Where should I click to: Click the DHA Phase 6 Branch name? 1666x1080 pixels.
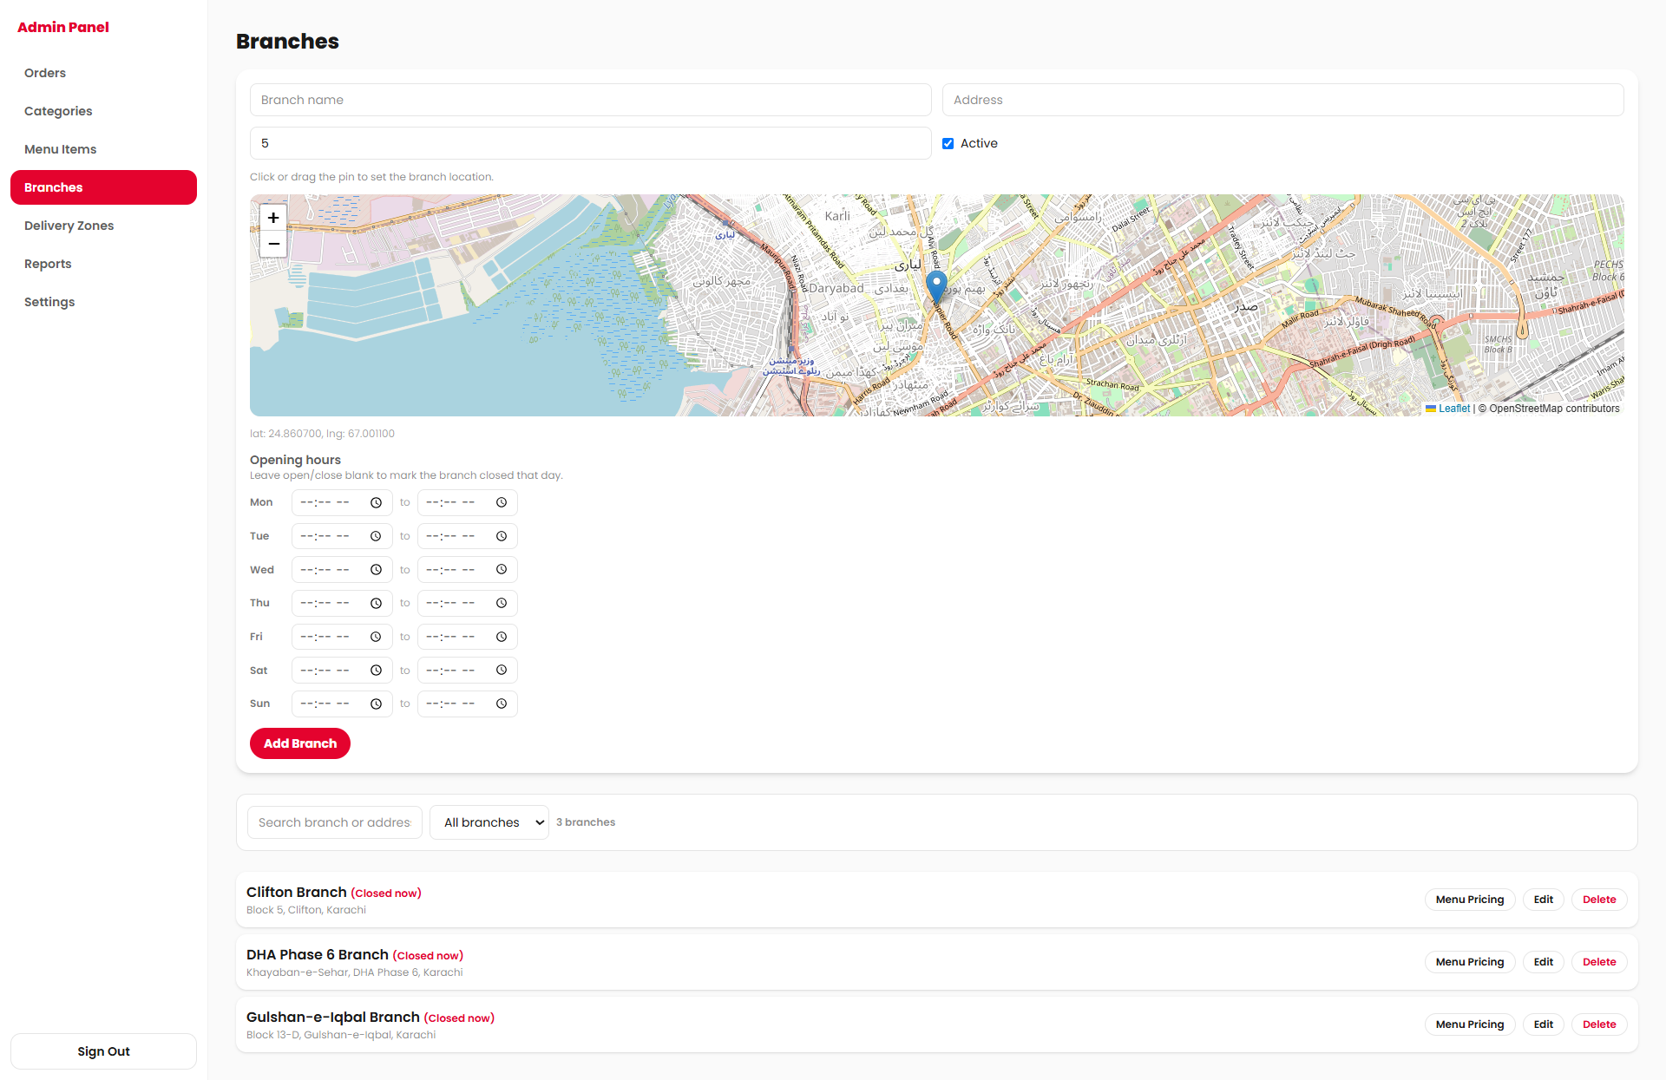(318, 954)
